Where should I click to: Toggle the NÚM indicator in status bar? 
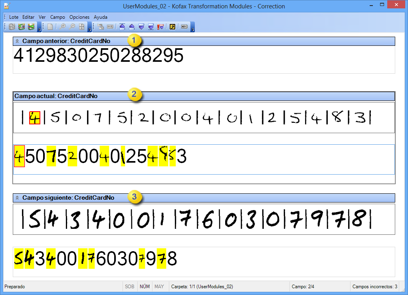pyautogui.click(x=144, y=286)
